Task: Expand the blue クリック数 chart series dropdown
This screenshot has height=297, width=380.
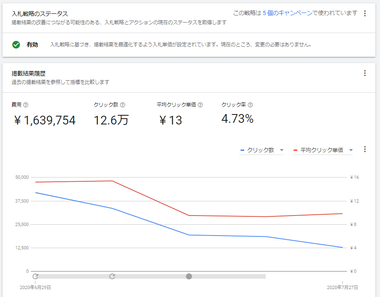Action: point(281,150)
